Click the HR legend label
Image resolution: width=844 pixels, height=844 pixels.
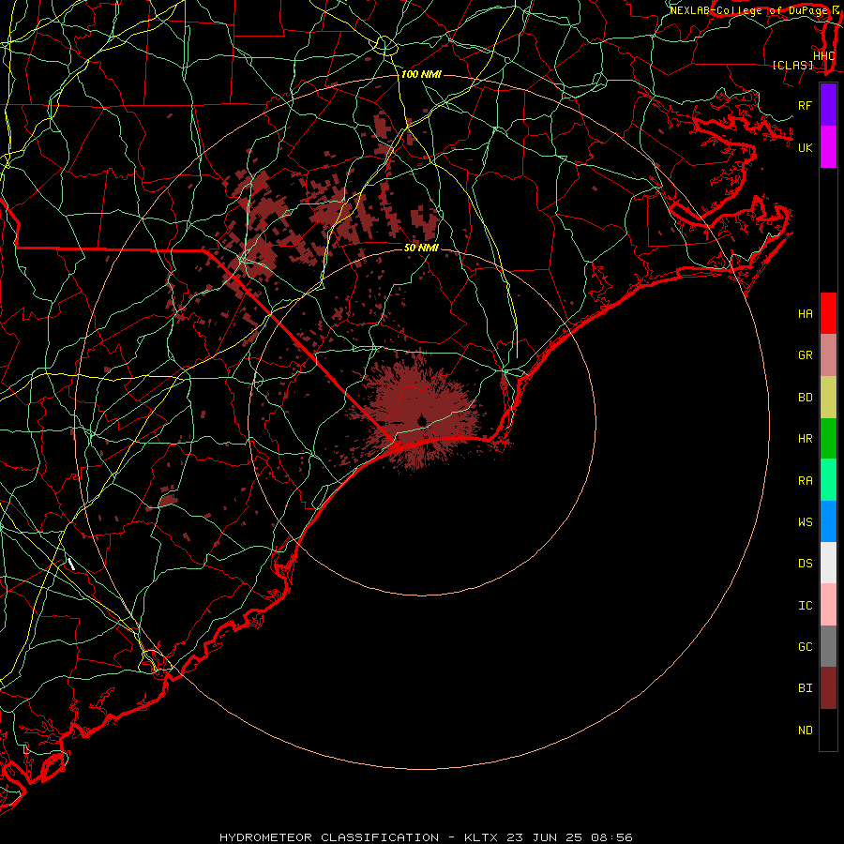pyautogui.click(x=805, y=439)
